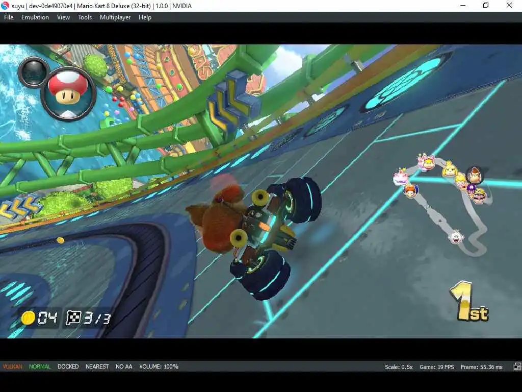Click the gold coin counter icon
The height and width of the screenshot is (392, 522).
[28, 317]
